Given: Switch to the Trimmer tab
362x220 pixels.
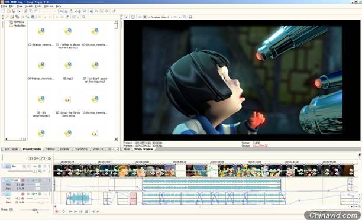Looking at the screenshot, I should pos(50,149).
